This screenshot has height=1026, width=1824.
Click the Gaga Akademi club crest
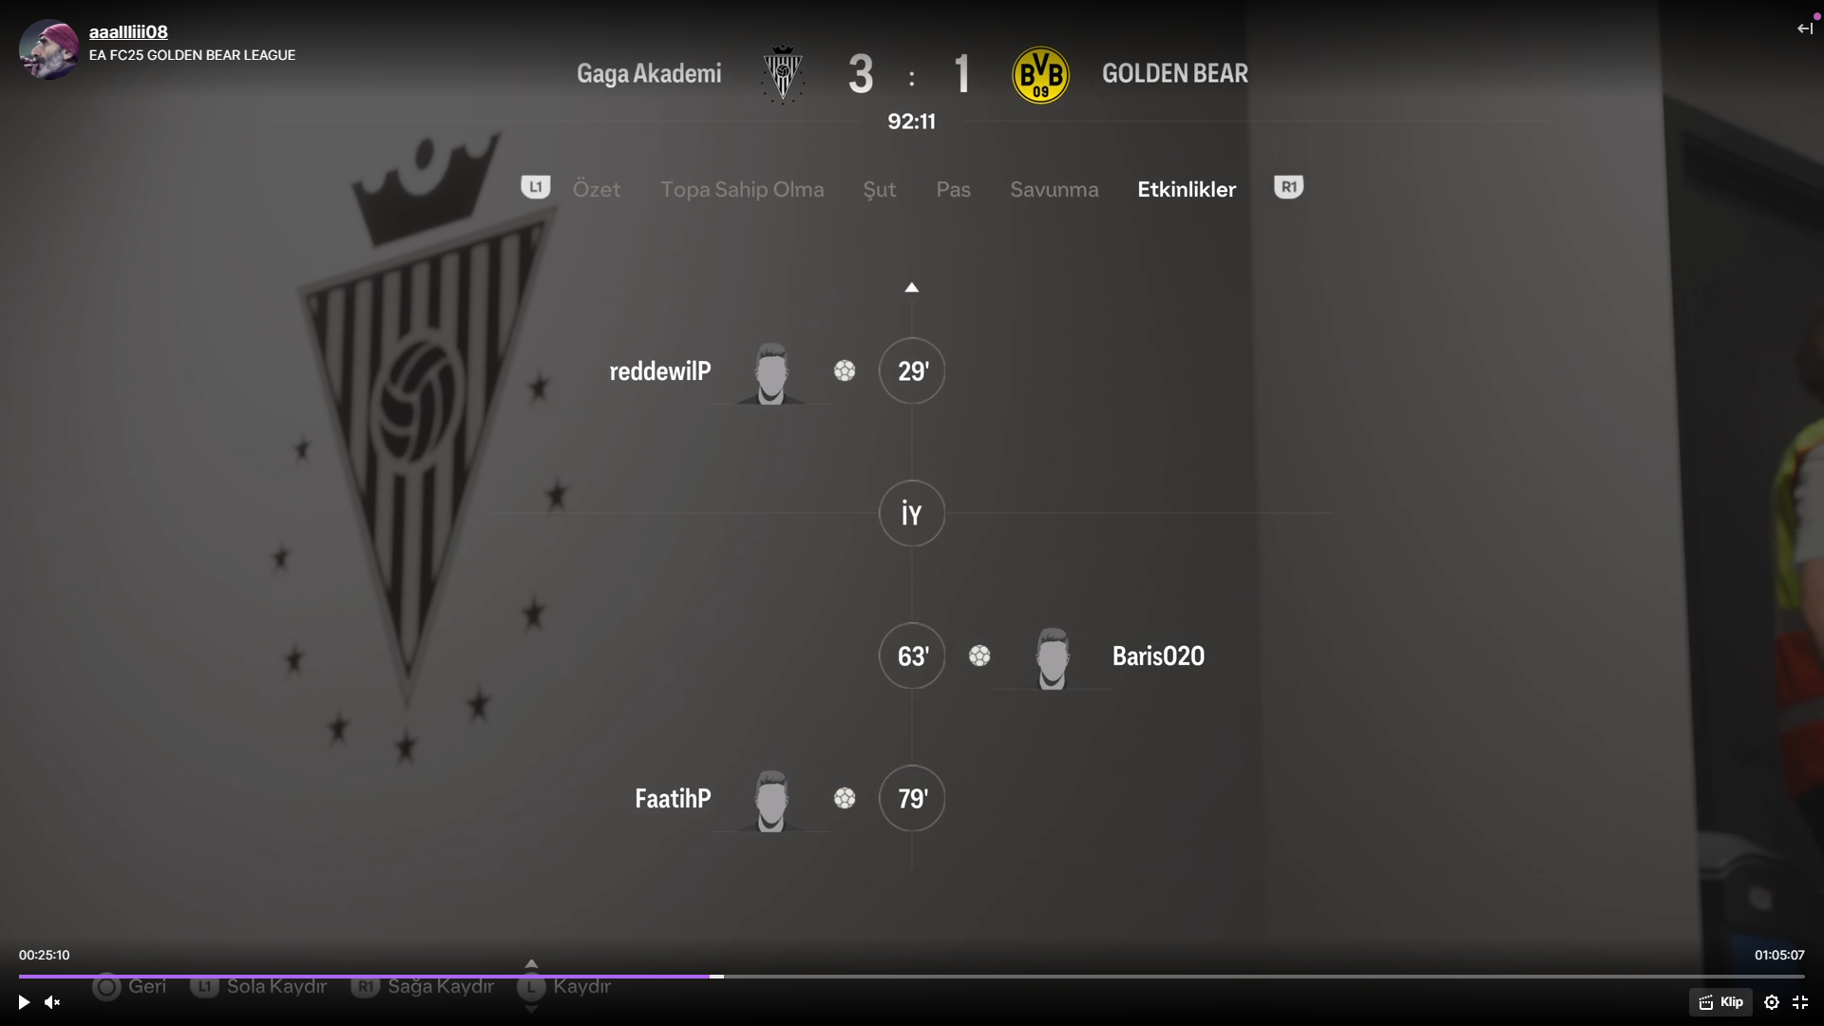pos(783,74)
